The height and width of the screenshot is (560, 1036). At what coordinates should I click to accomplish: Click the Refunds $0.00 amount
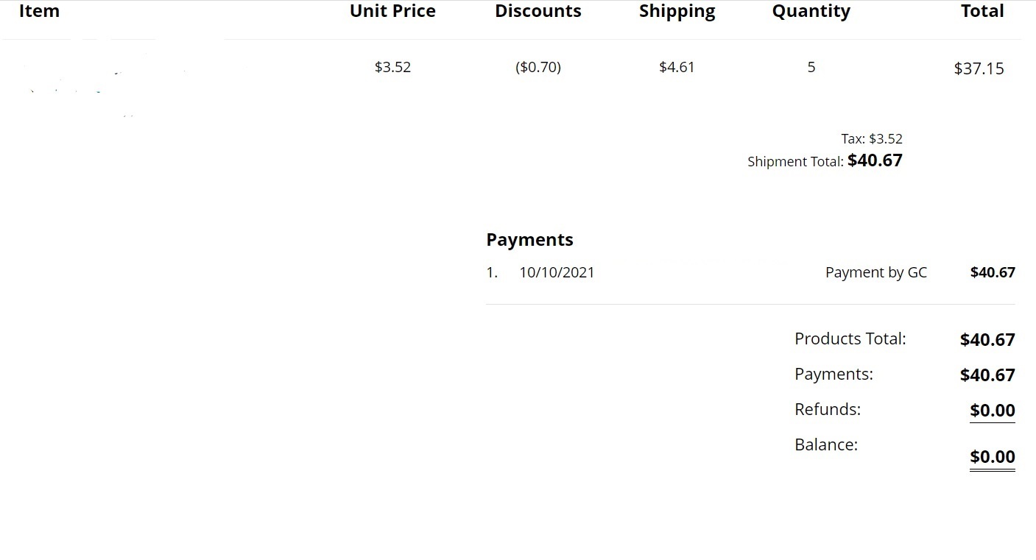[992, 411]
